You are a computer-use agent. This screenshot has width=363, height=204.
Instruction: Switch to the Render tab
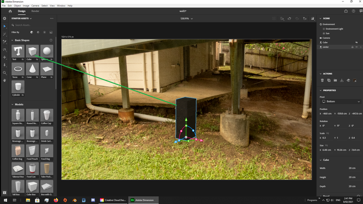coord(35,11)
